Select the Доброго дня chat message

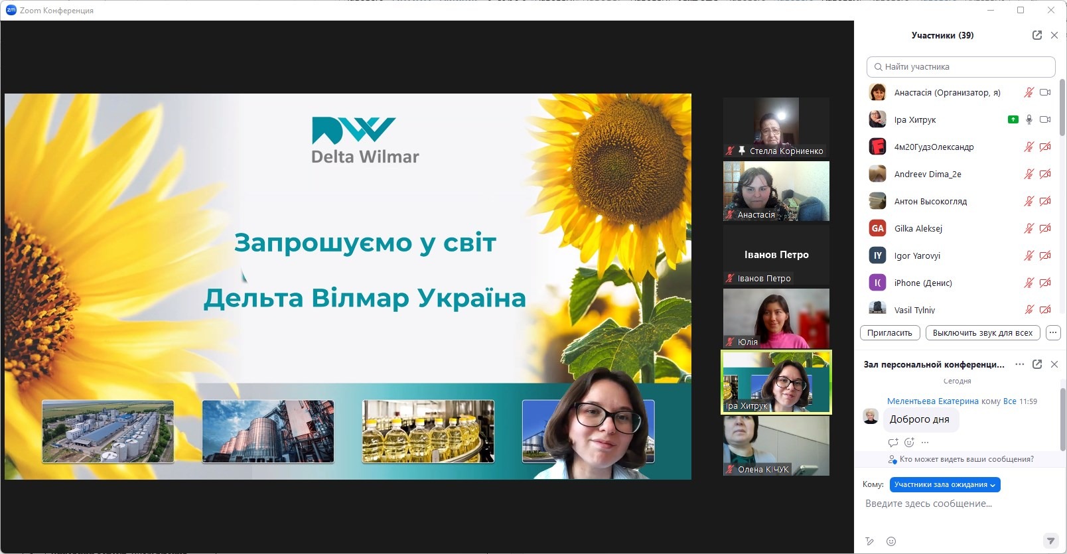(920, 419)
